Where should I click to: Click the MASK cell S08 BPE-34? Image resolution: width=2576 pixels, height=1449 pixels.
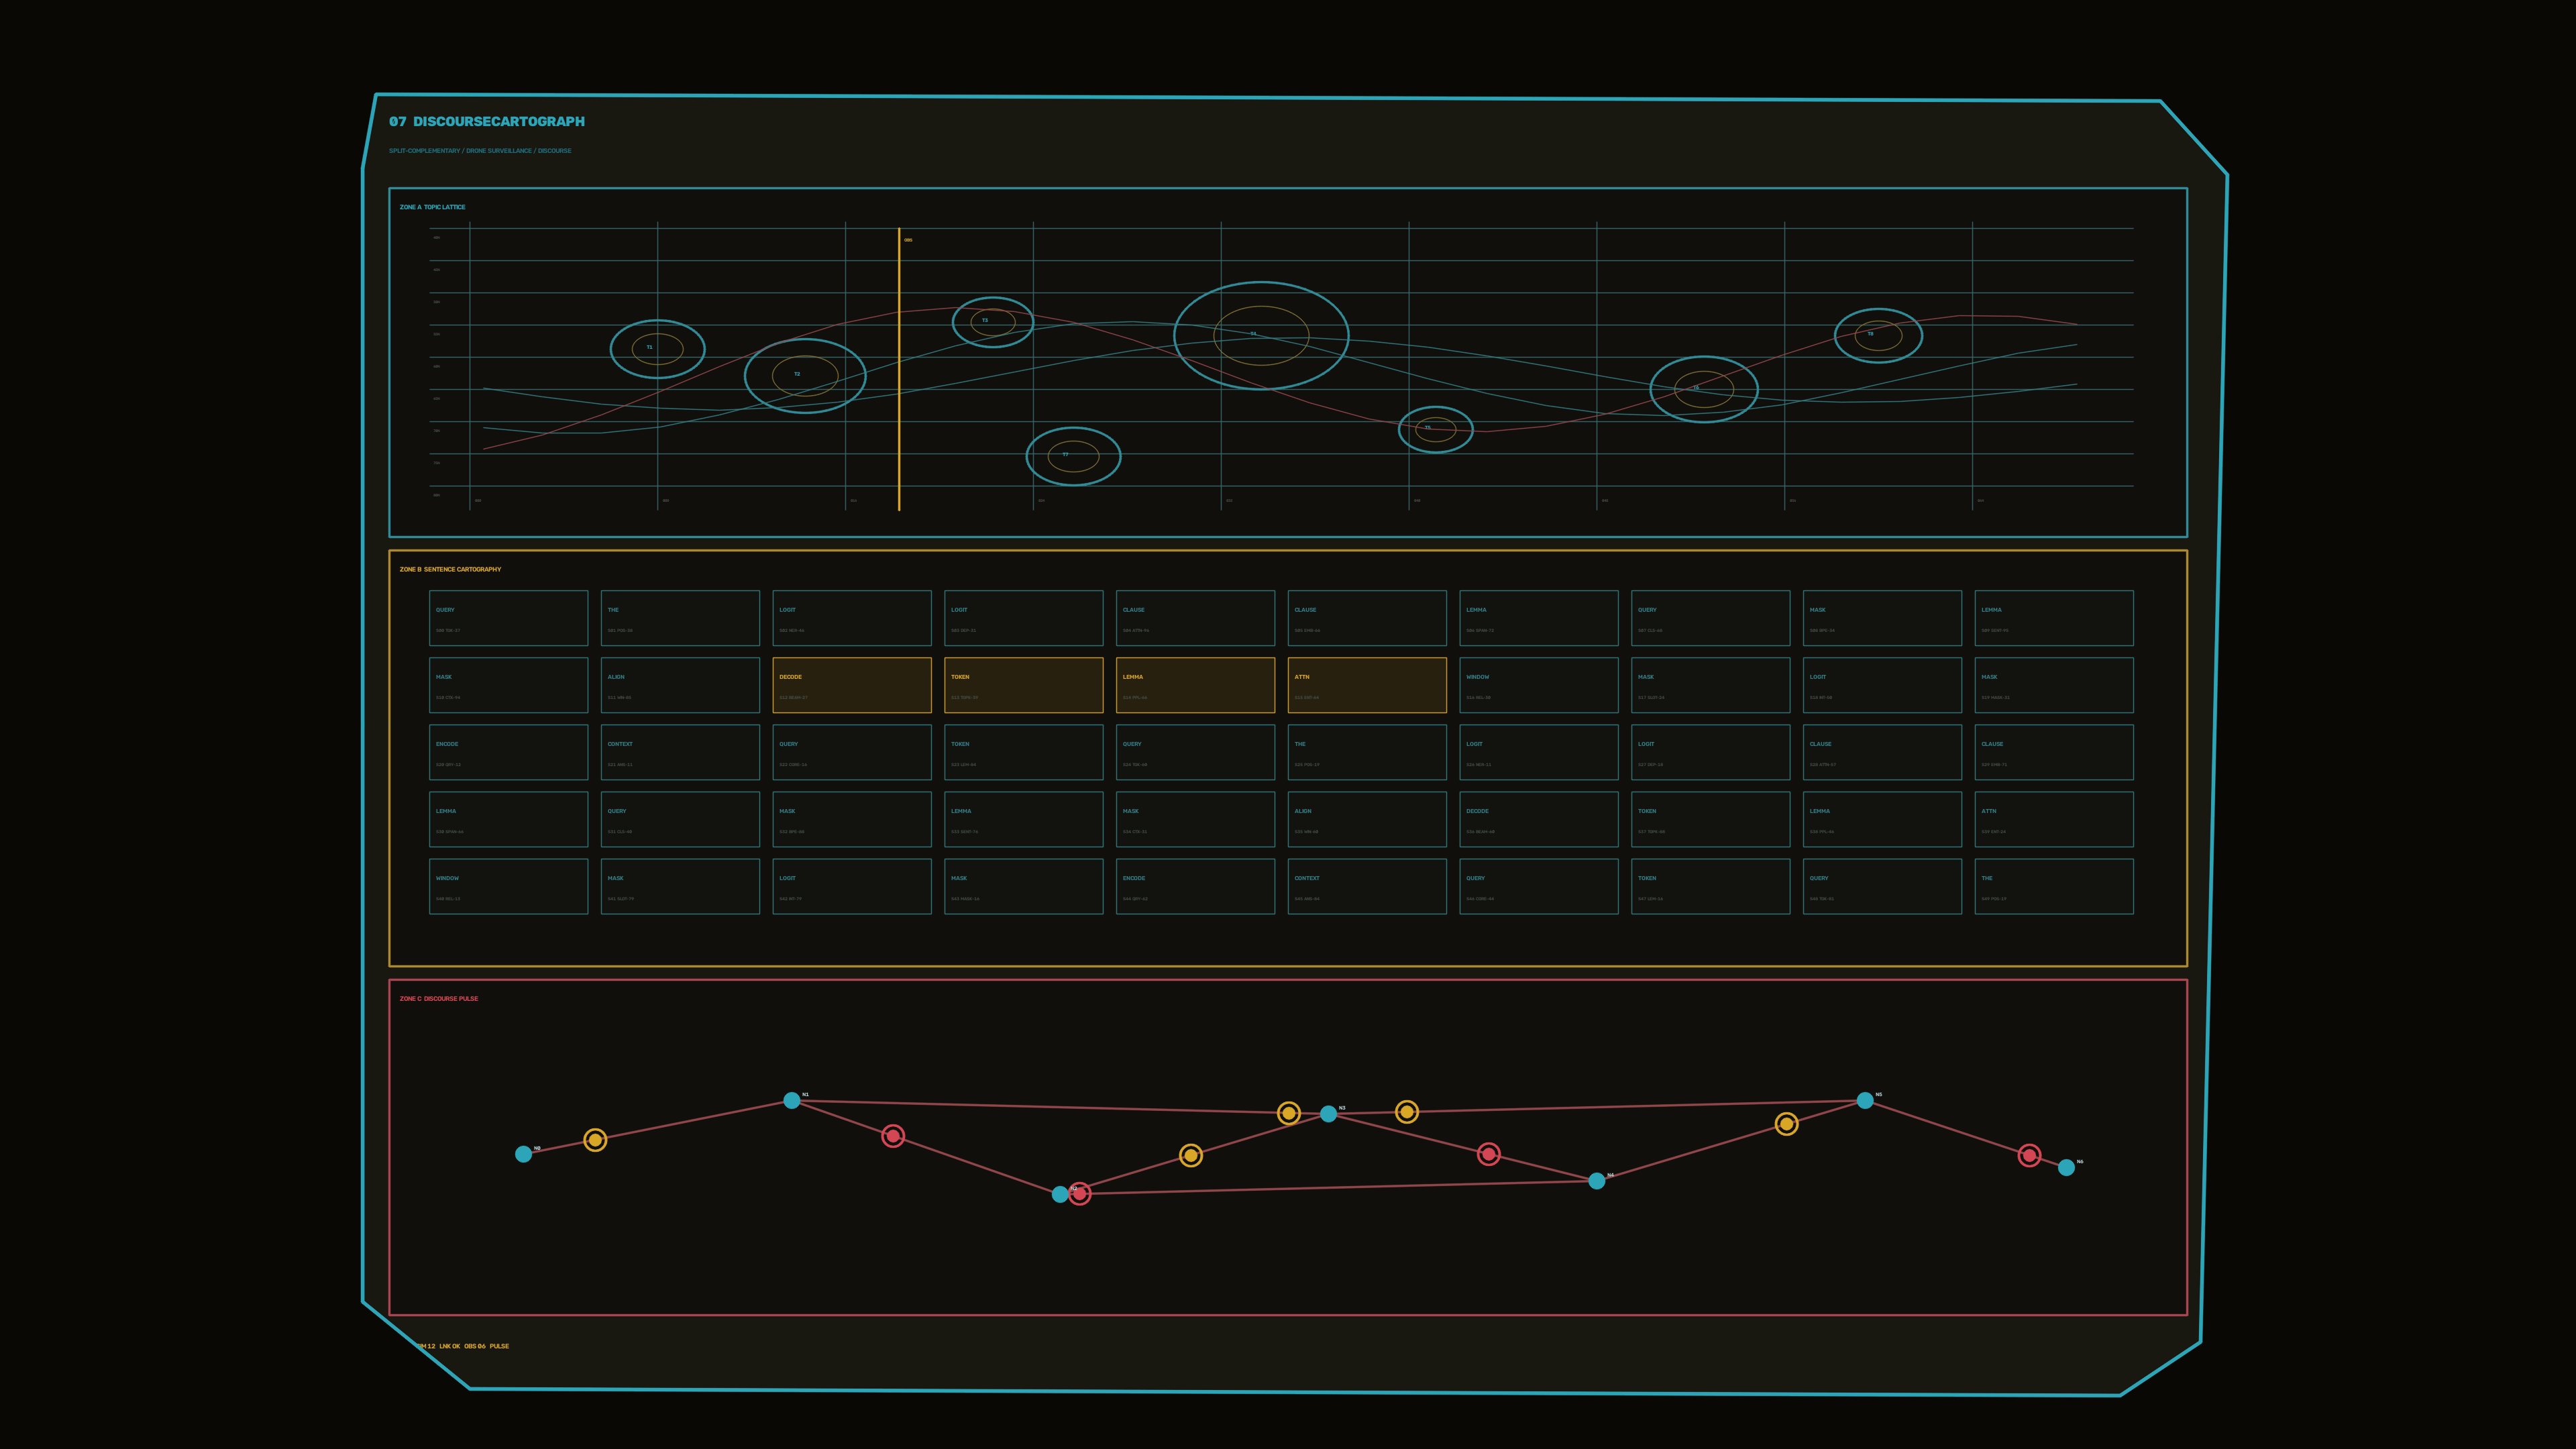1882,618
